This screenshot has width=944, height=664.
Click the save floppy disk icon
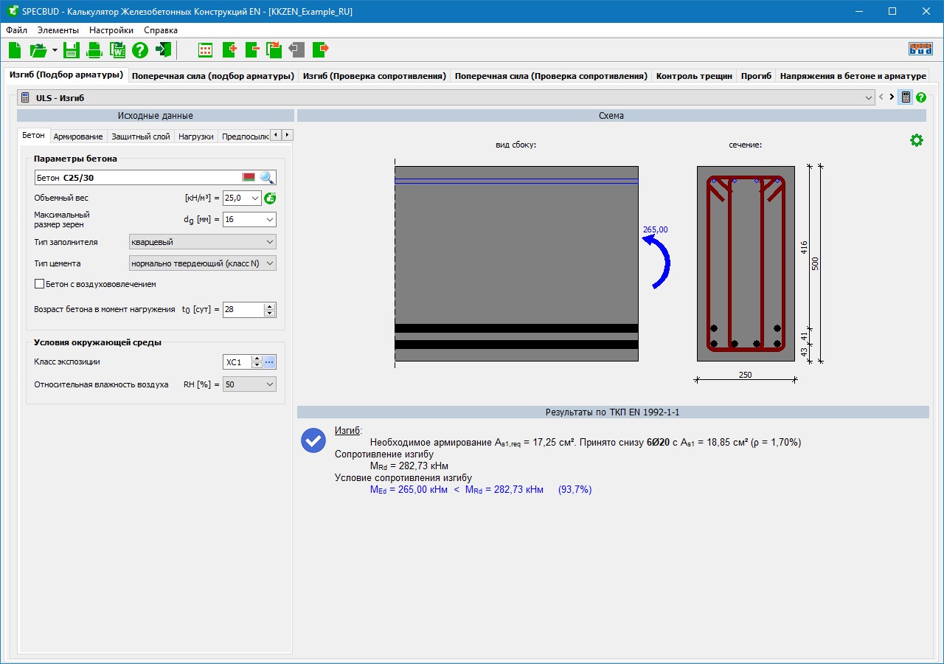tap(71, 50)
